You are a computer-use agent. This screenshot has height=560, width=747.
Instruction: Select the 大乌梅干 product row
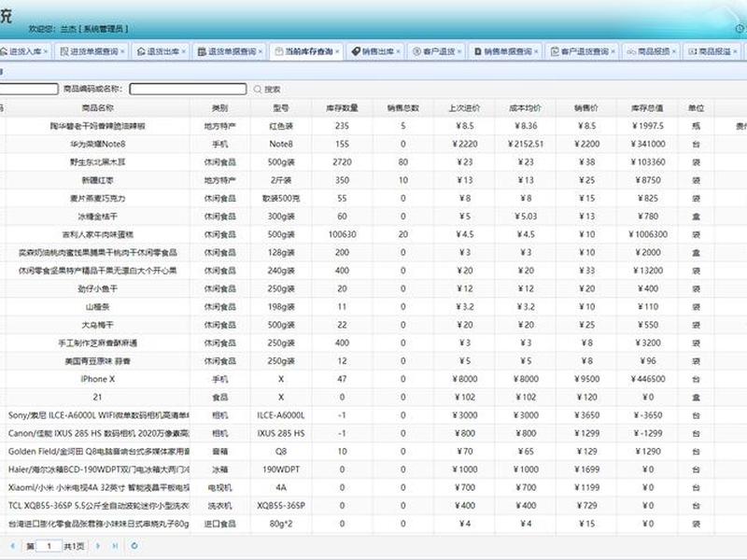click(373, 325)
